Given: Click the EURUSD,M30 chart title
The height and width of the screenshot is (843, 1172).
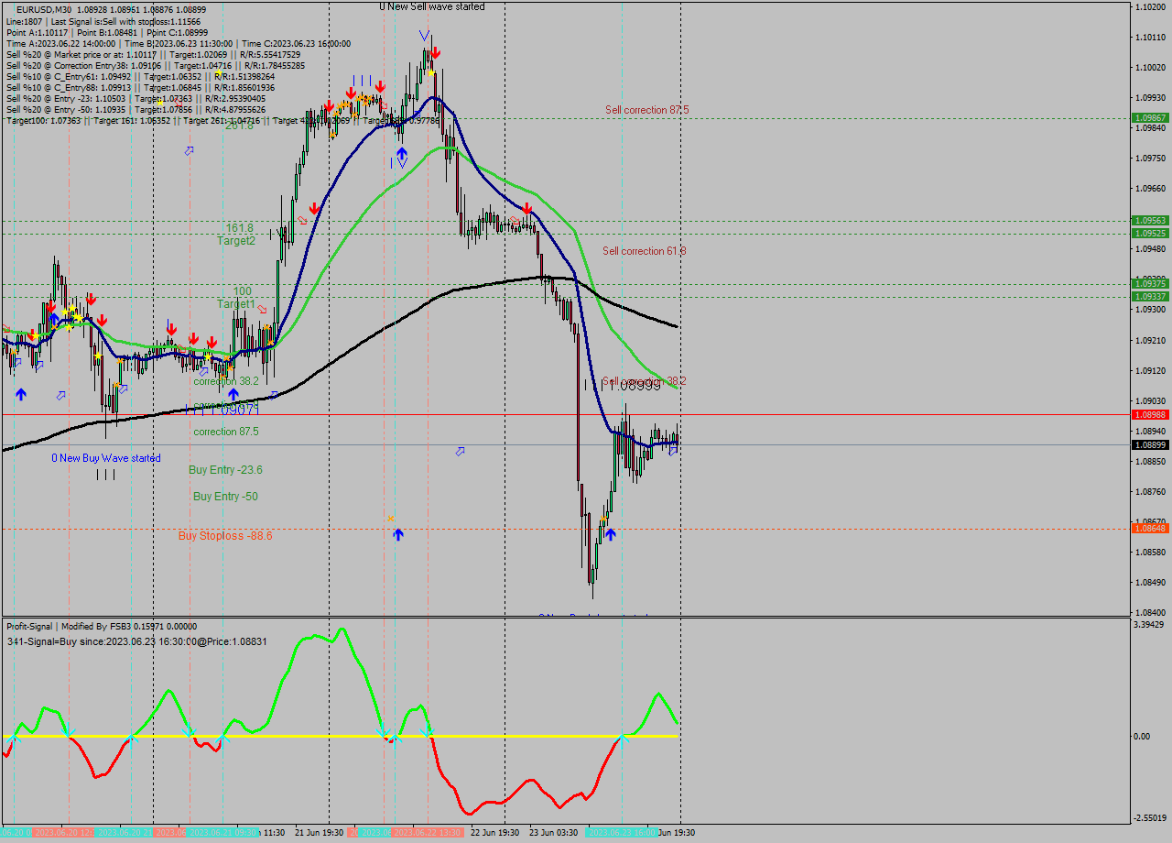Looking at the screenshot, I should tap(44, 9).
